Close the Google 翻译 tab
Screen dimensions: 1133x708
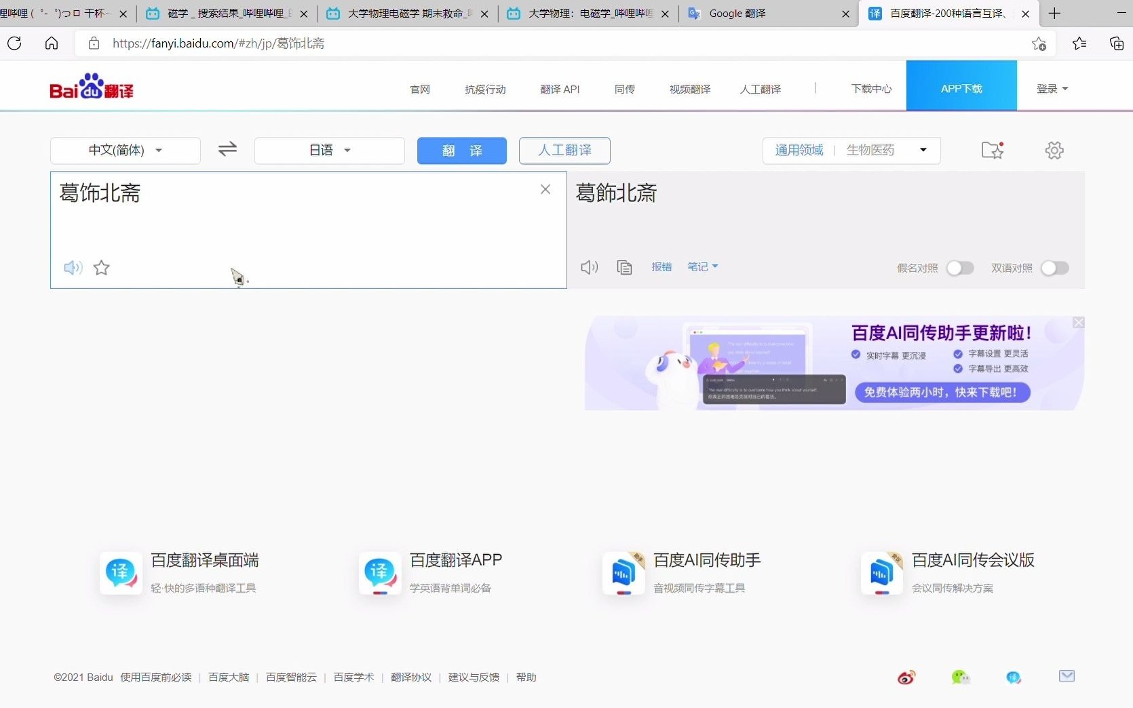pyautogui.click(x=845, y=14)
